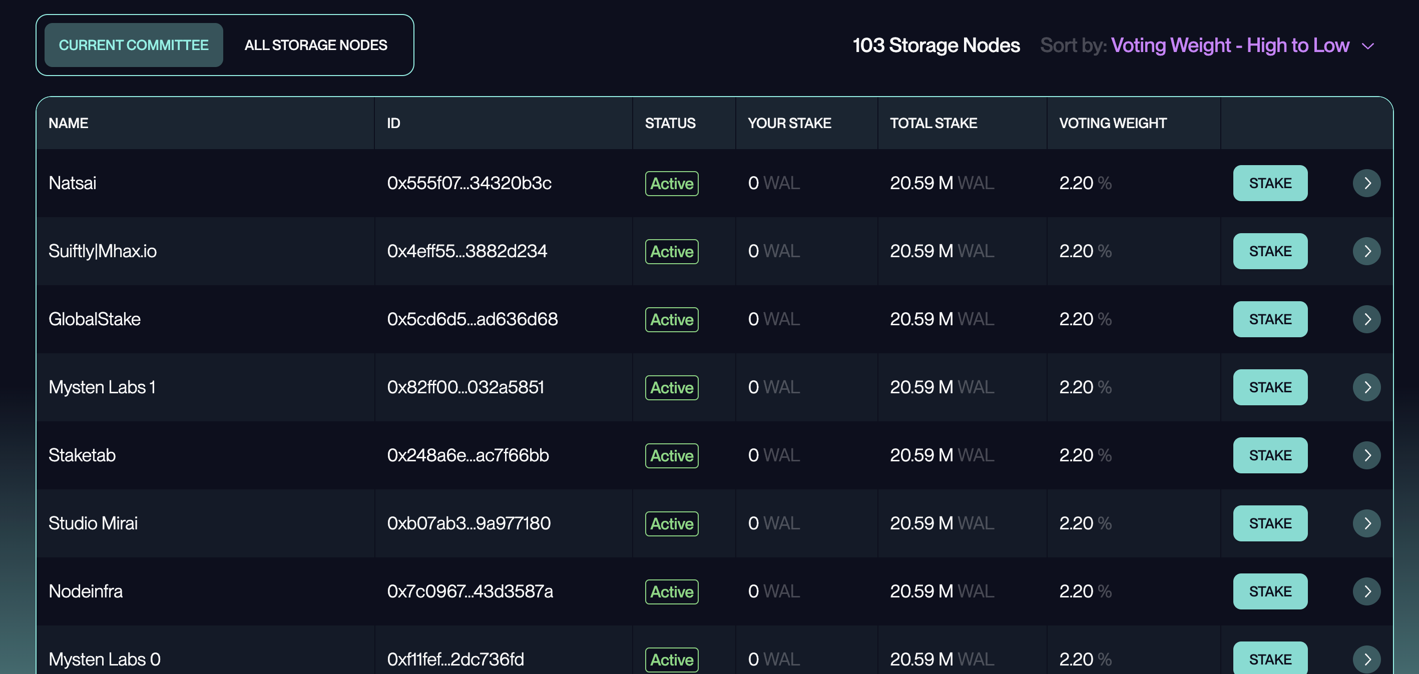
Task: Click Total Stake column header
Action: point(933,124)
